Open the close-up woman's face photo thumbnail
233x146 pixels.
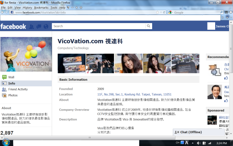coord(129,64)
